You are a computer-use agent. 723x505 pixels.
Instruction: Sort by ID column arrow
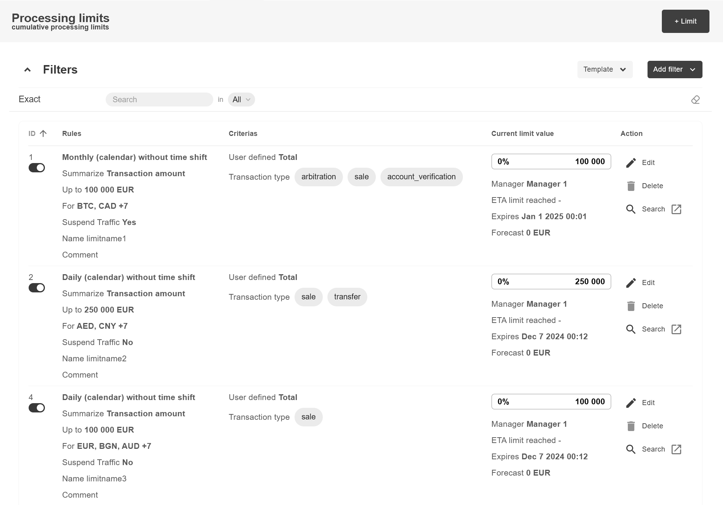43,134
